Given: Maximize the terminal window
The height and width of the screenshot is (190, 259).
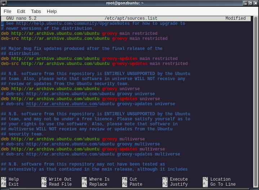Looking at the screenshot, I should coord(251,3).
